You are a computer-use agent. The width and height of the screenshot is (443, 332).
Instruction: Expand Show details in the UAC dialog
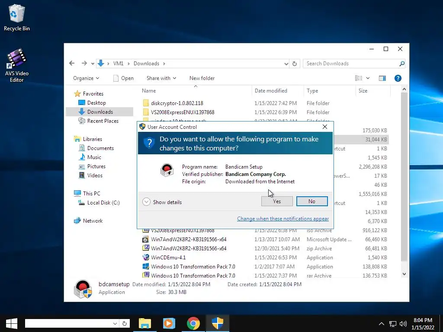(x=162, y=202)
